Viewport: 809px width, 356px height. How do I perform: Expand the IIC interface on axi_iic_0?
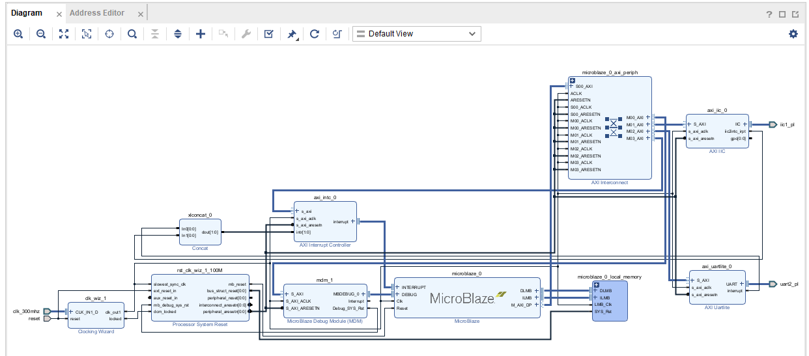click(746, 124)
